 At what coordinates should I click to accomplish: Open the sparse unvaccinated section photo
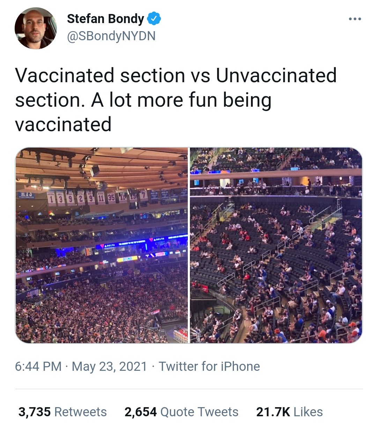coord(276,245)
